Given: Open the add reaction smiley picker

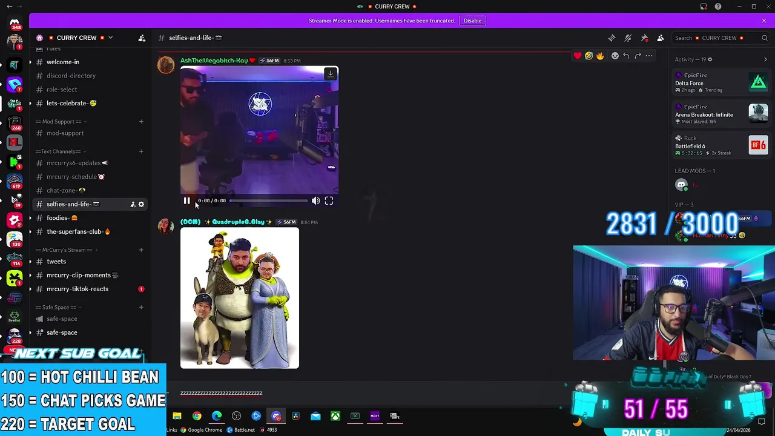Looking at the screenshot, I should pyautogui.click(x=615, y=56).
